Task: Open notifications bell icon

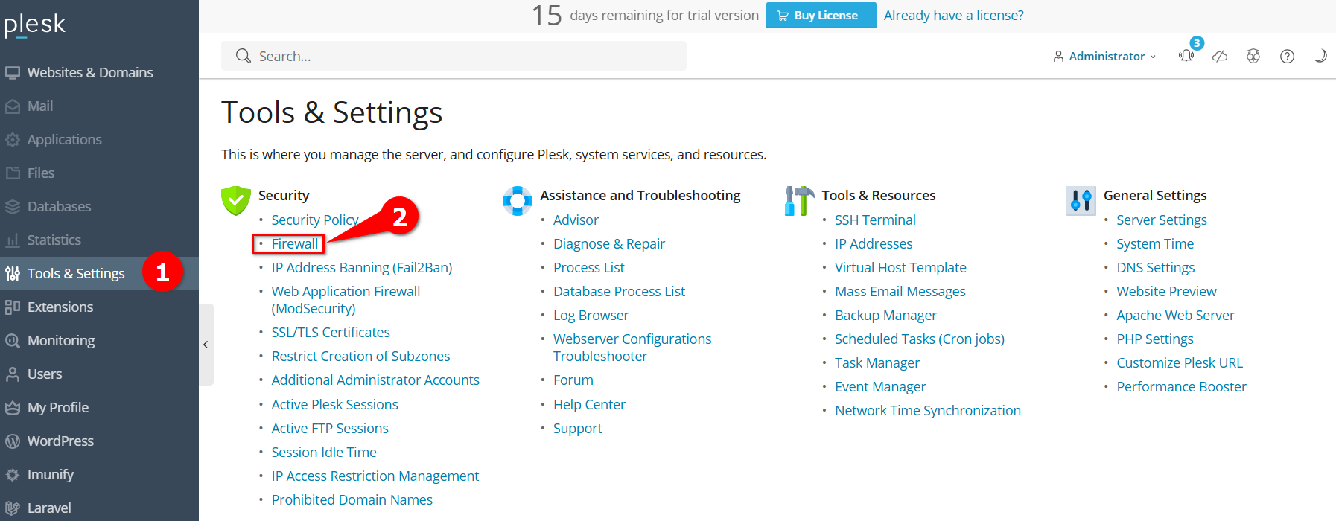Action: [1186, 56]
